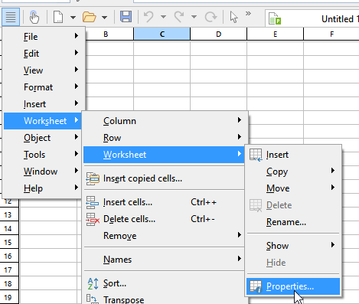Viewport: 359px width, 304px height.
Task: Select row 16 header
Action: pos(9,256)
